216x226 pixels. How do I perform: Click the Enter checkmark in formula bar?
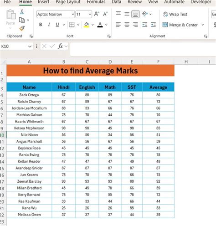[52, 46]
